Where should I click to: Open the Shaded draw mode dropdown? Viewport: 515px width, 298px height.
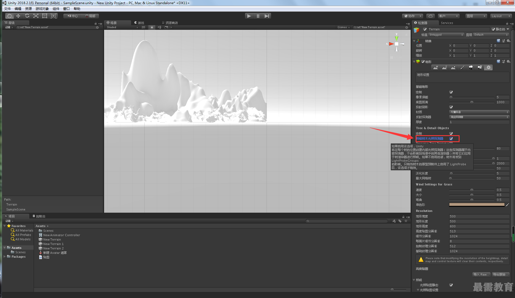(122, 27)
